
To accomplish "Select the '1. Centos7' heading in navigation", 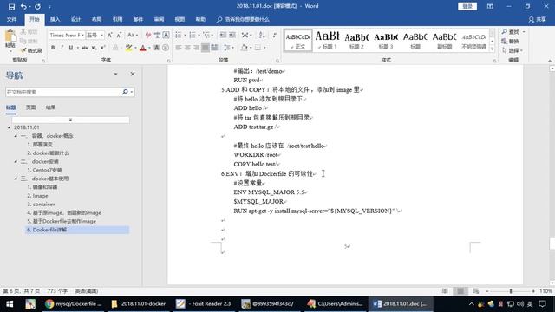I will tap(44, 170).
